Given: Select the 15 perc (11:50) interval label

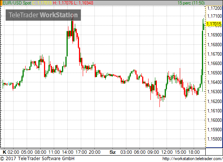Looking at the screenshot, I should click(191, 3).
